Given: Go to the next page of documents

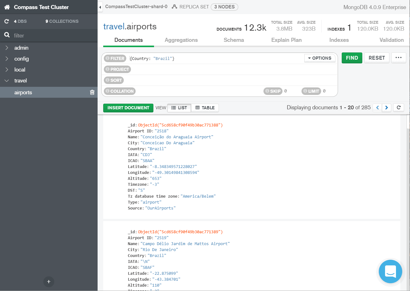Looking at the screenshot, I should point(386,107).
